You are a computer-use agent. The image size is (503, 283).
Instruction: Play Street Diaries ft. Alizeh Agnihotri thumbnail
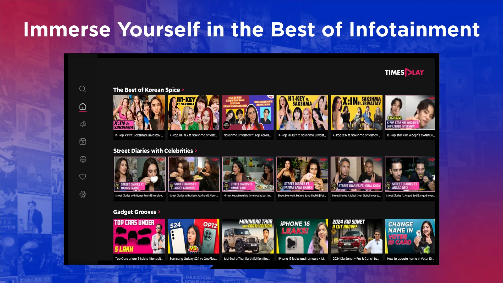[194, 174]
